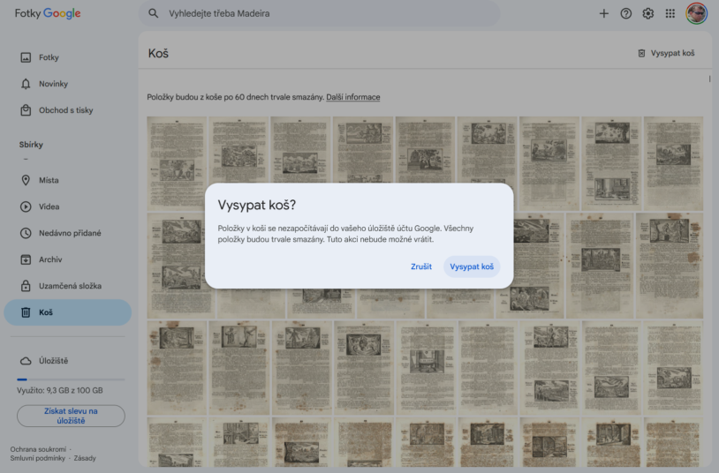Select Koš in the sidebar
The image size is (719, 473).
click(x=68, y=312)
